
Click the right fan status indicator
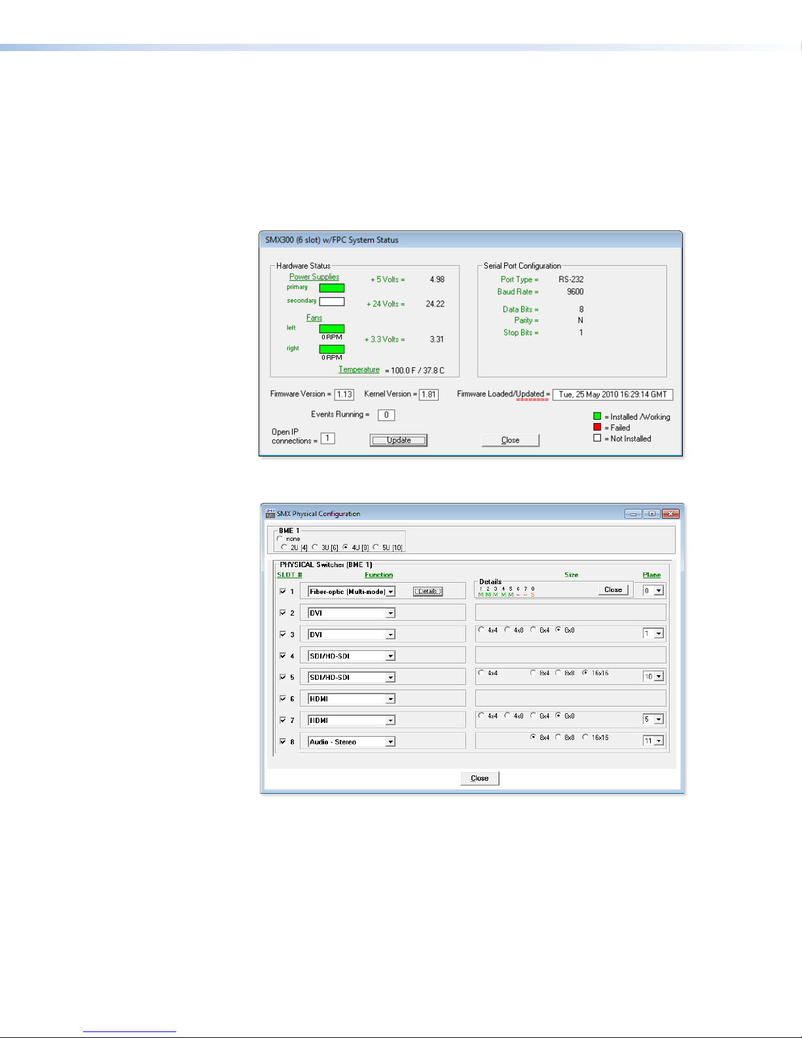(x=331, y=349)
